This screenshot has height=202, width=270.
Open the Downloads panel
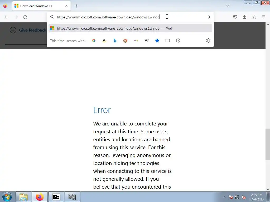tap(244, 17)
